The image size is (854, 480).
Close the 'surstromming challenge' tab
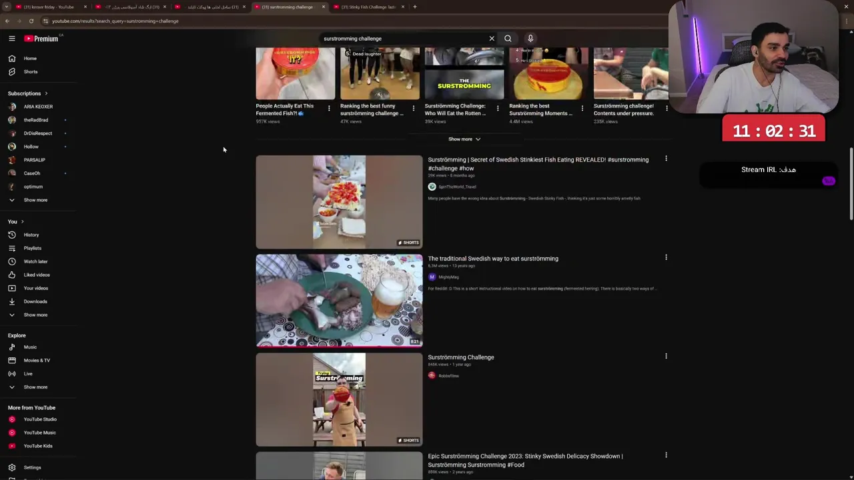coord(324,7)
